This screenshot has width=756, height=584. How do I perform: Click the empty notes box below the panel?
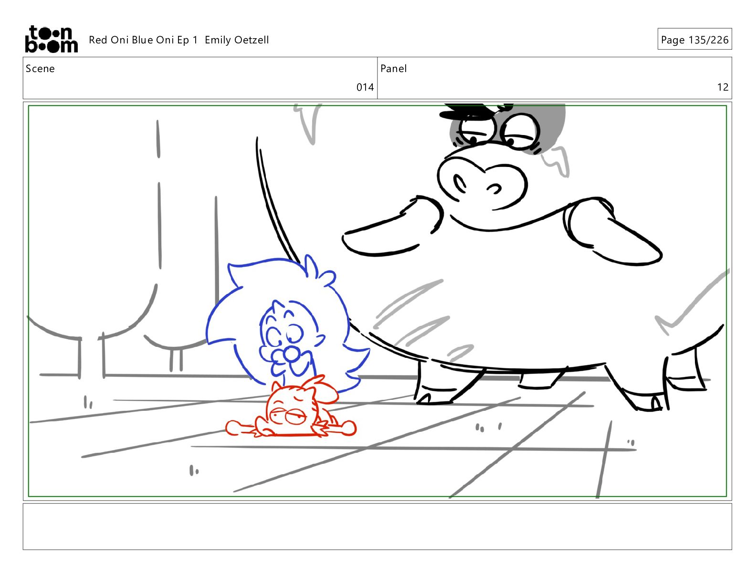pyautogui.click(x=378, y=527)
